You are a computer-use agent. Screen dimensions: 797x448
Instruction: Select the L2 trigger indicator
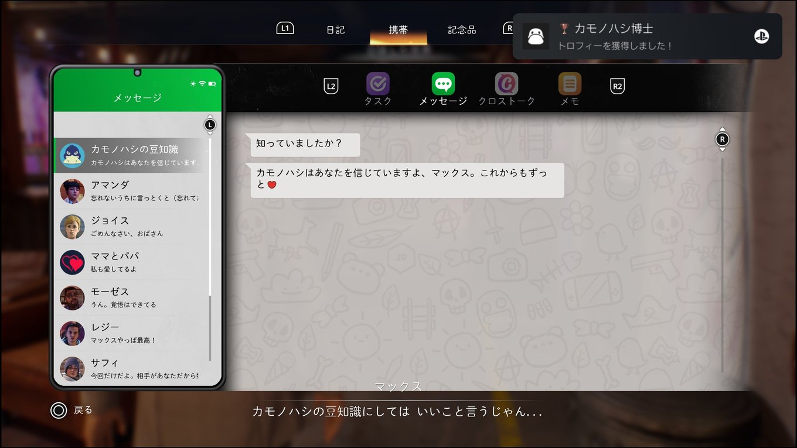[331, 87]
